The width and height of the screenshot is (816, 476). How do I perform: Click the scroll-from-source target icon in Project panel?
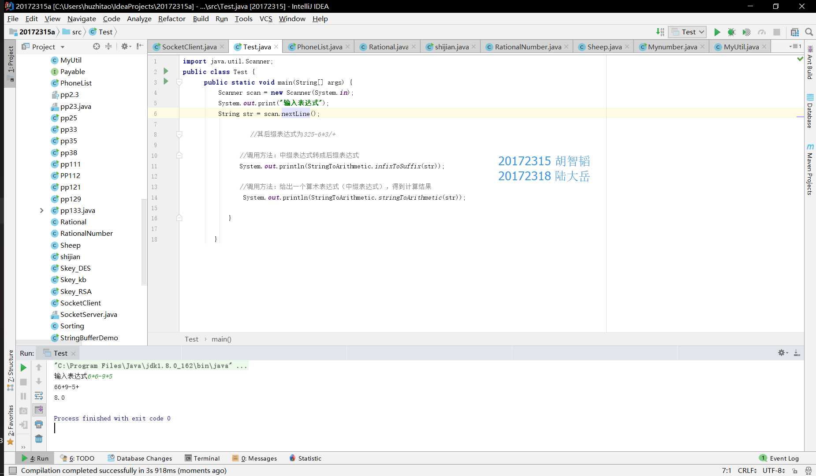pos(97,46)
